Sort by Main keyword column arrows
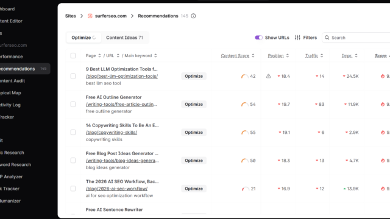390x219 pixels. pyautogui.click(x=155, y=55)
